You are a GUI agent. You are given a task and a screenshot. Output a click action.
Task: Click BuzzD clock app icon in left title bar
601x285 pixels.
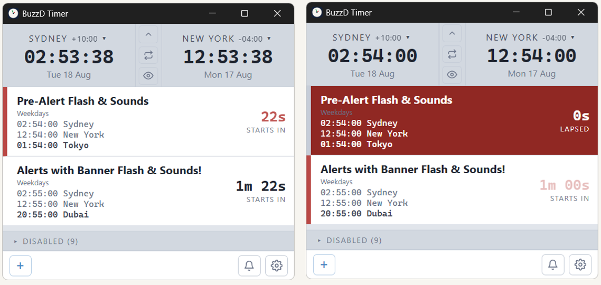[13, 13]
